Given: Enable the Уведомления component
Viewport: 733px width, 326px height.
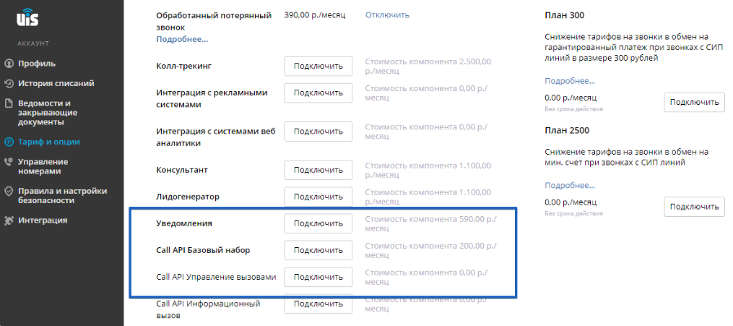Looking at the screenshot, I should (318, 223).
